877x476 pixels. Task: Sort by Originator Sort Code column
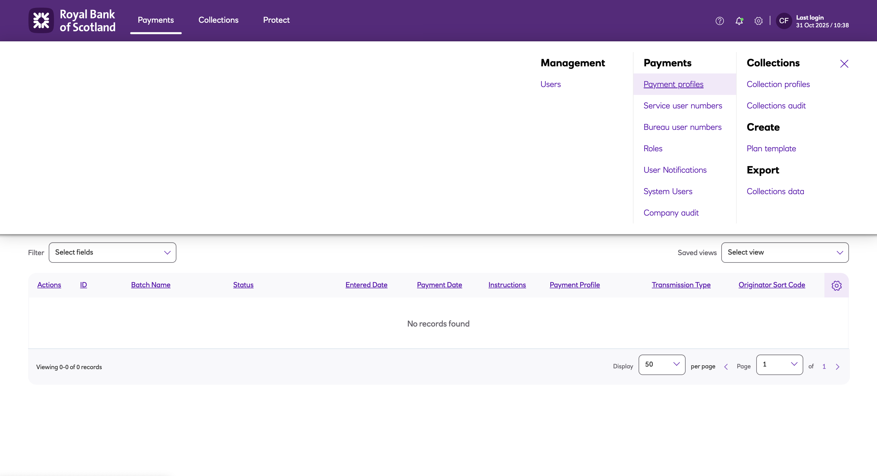click(x=772, y=285)
